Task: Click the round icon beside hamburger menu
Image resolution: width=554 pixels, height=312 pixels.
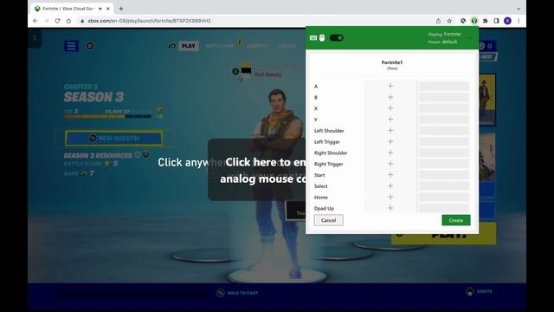Action: [x=90, y=46]
